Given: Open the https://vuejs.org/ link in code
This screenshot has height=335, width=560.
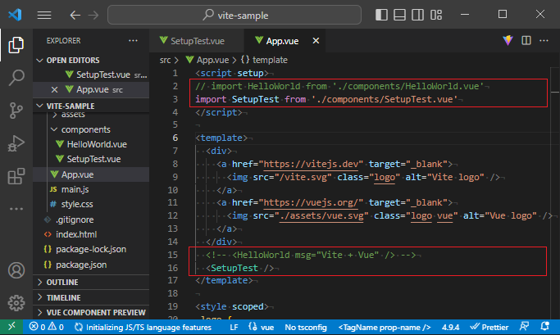Looking at the screenshot, I should pyautogui.click(x=311, y=202).
